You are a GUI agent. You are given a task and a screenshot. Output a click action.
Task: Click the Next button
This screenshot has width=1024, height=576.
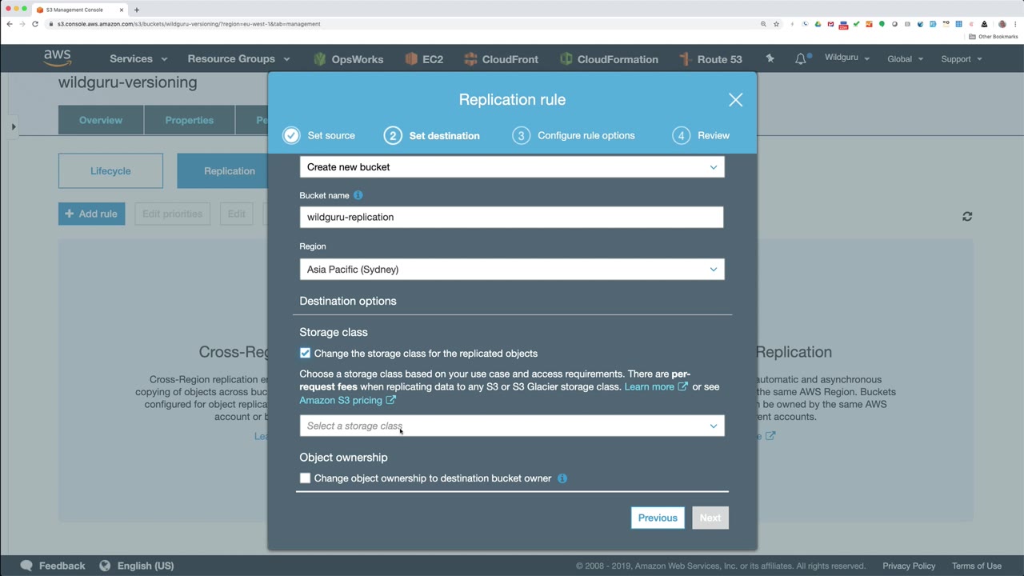coord(710,518)
